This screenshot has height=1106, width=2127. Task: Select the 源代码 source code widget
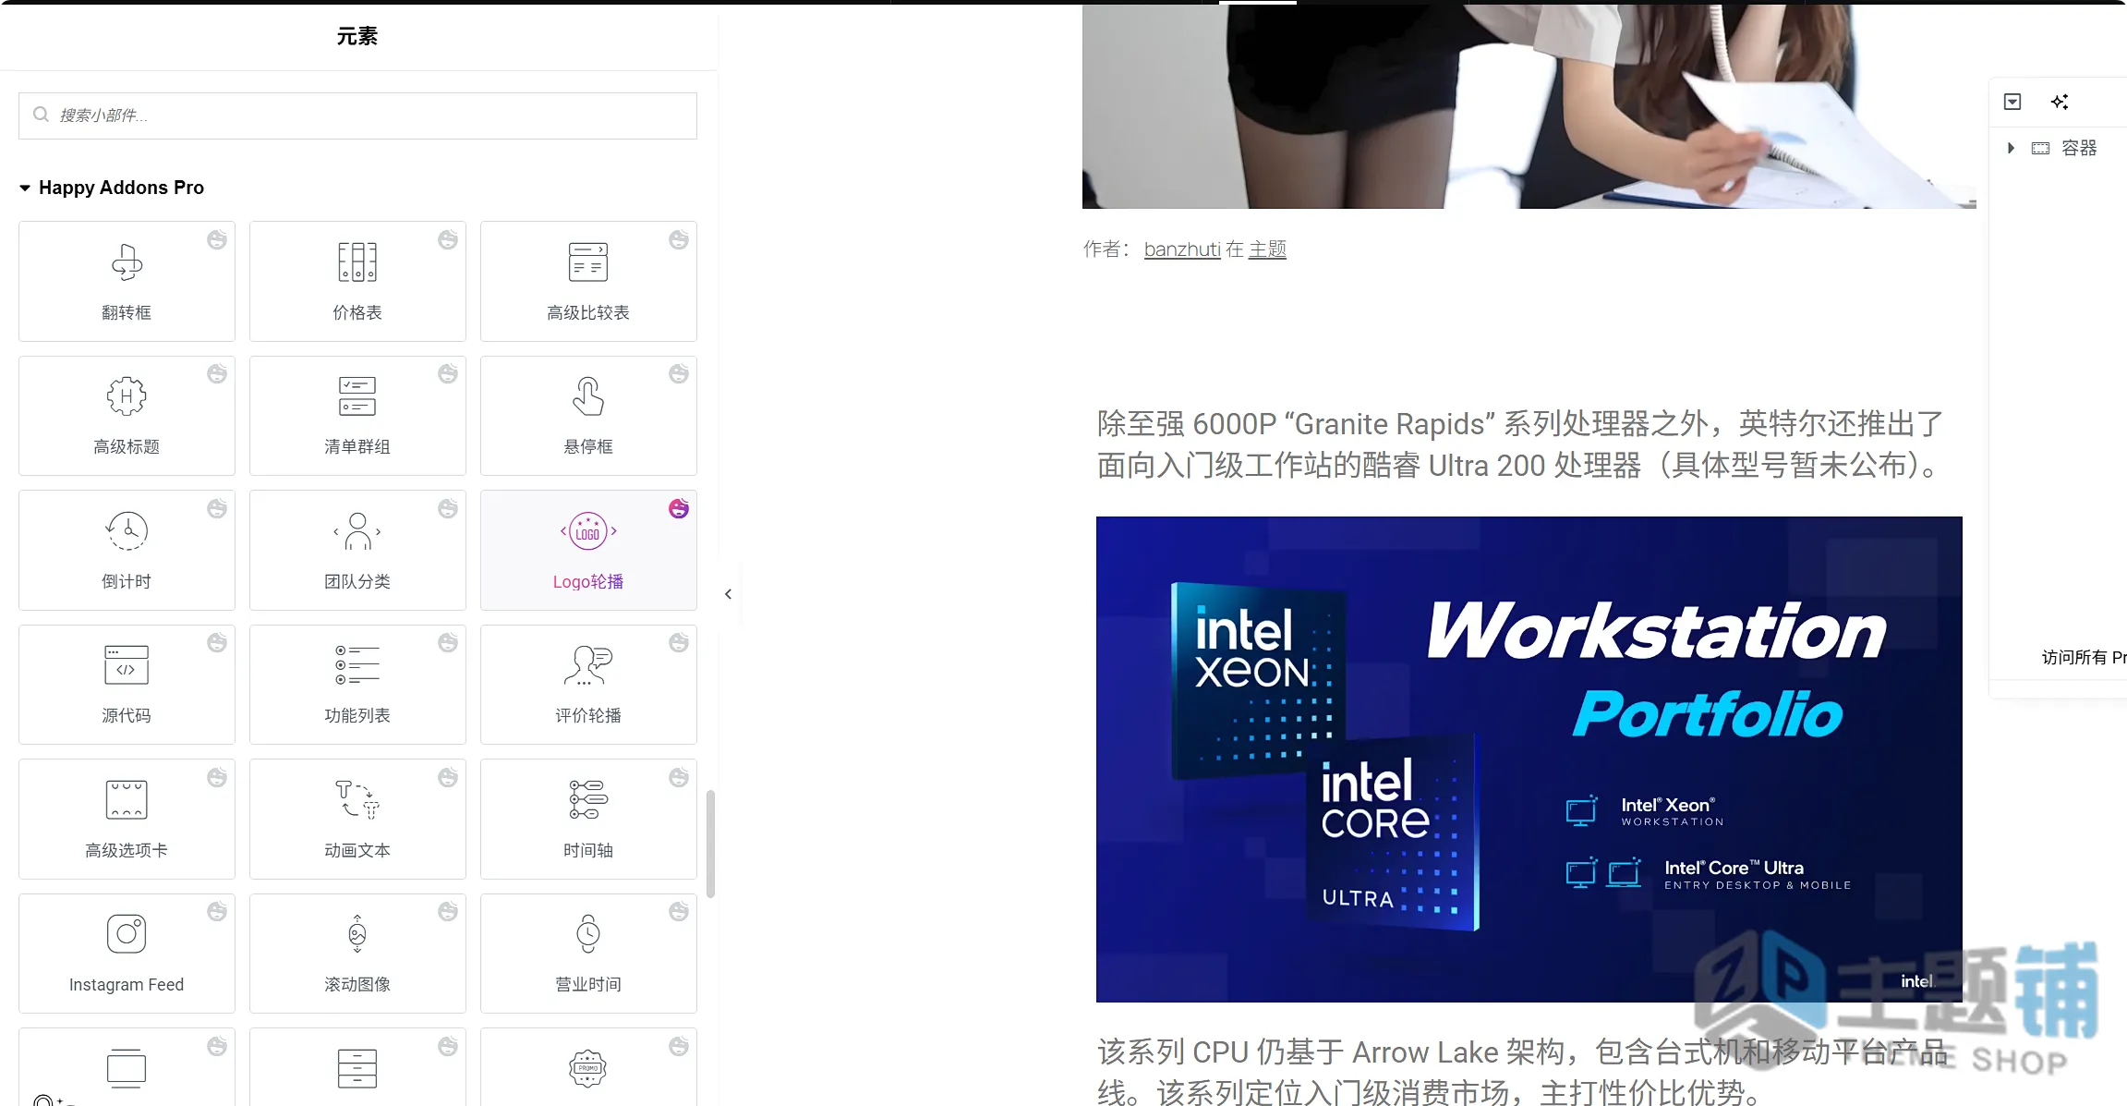point(127,685)
